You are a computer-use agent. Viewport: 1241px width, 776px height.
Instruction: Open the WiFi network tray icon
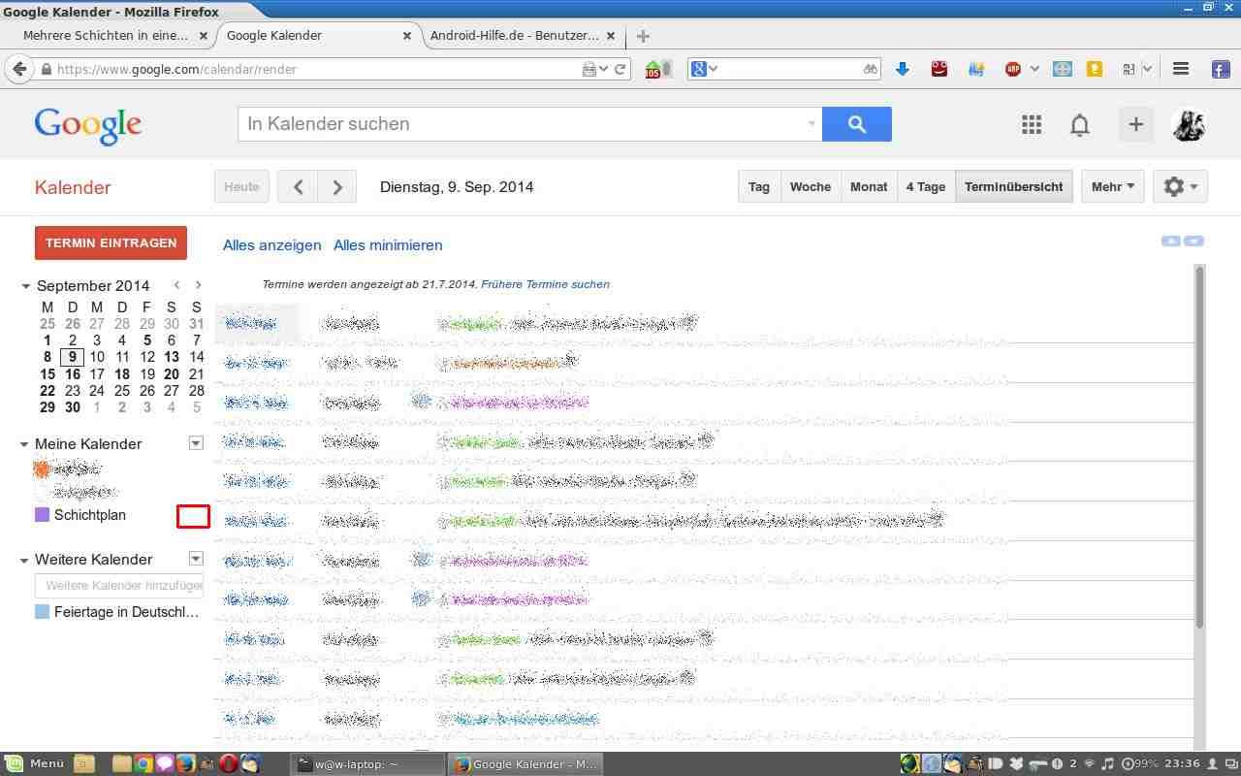click(x=1090, y=763)
